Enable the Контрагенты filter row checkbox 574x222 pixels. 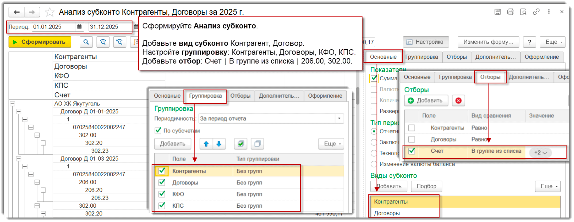[412, 128]
